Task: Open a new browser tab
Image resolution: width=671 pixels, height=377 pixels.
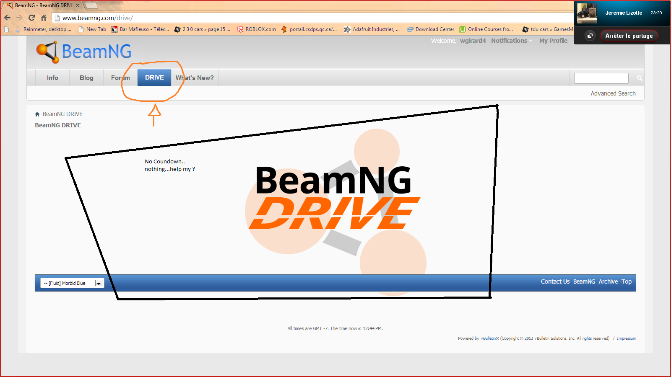Action: tap(91, 5)
